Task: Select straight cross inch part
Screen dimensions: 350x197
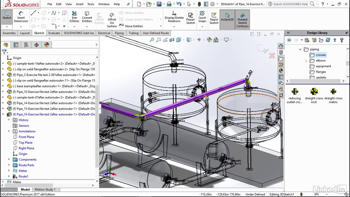Action: (x=314, y=96)
